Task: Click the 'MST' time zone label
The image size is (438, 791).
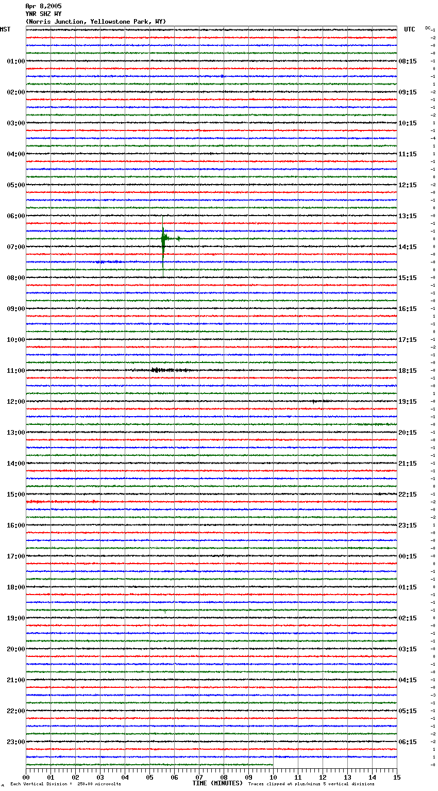Action: click(x=5, y=29)
